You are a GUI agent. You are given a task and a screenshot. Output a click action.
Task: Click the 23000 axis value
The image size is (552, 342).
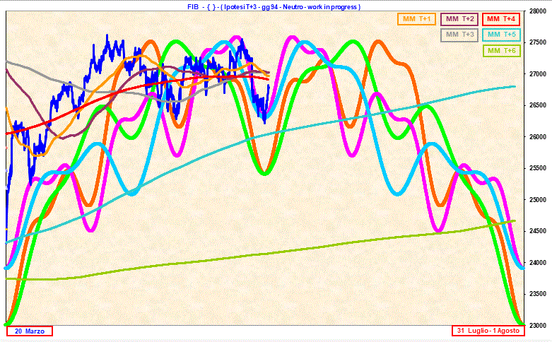538,326
